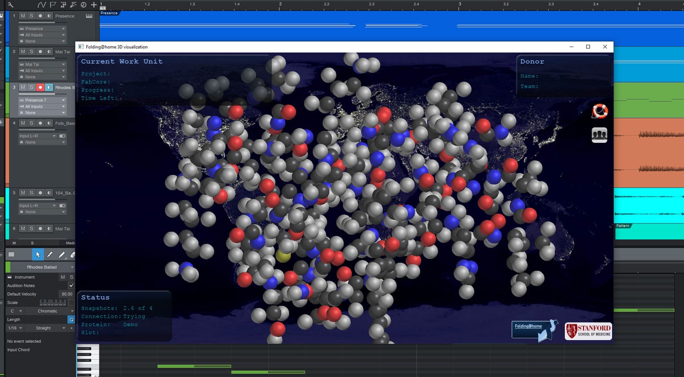Select the Paint pencil tool in editor
The height and width of the screenshot is (377, 684).
62,254
